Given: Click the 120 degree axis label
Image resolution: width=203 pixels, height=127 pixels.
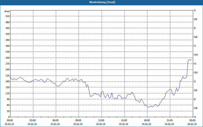Looking at the screenshot, I should 8,93.
